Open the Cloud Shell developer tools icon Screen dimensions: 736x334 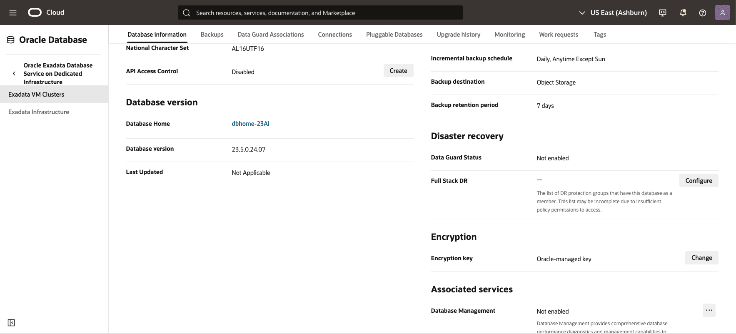(663, 12)
